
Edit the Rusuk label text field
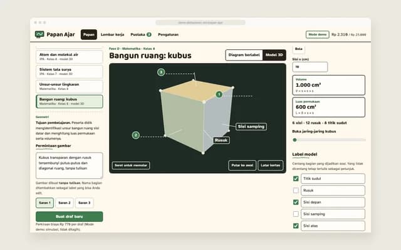[x=333, y=190]
